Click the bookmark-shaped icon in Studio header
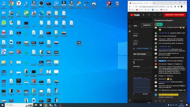Screen dimensions: 190x107 coord(154,15)
